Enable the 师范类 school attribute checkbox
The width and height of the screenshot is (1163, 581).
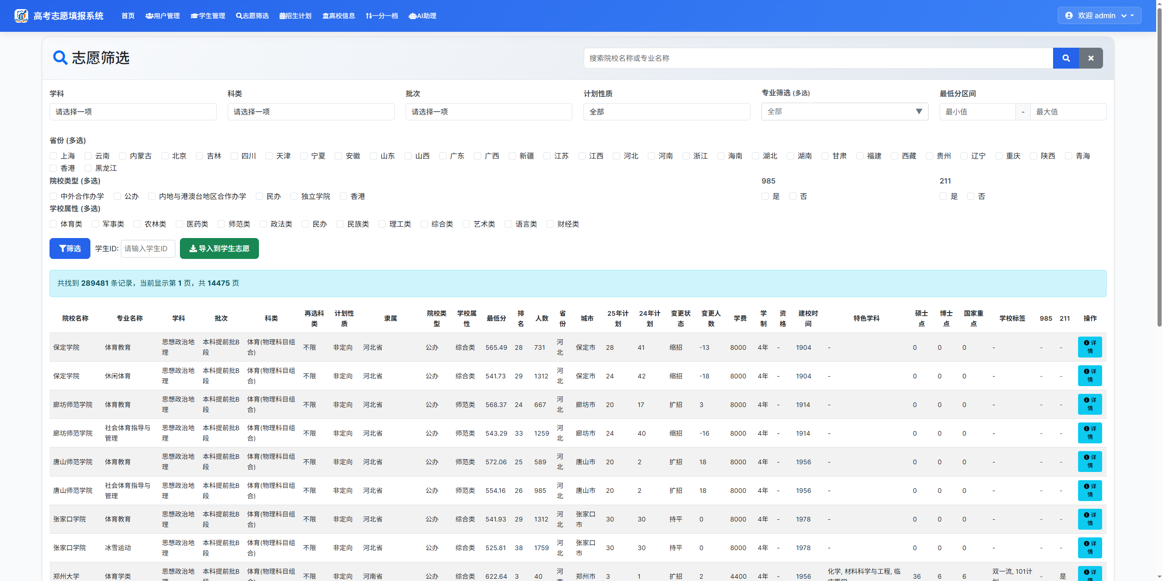(221, 224)
